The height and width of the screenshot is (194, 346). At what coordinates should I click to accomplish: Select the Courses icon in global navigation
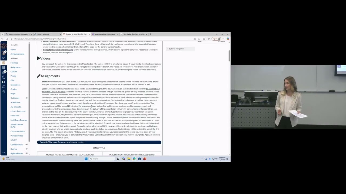click(x=4, y=63)
